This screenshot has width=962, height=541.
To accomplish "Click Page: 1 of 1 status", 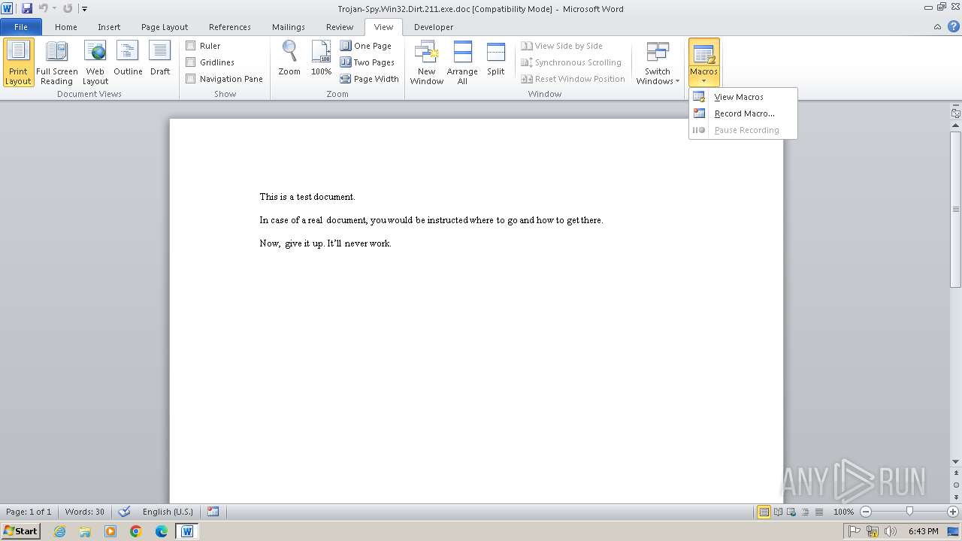I will (x=29, y=512).
